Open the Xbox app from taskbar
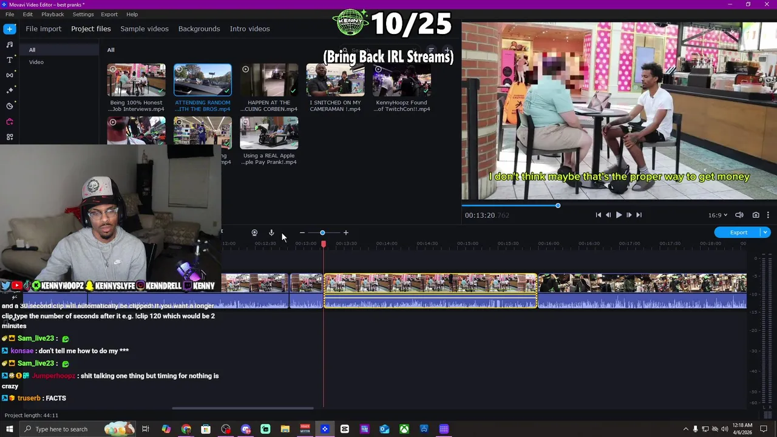Screen dimensions: 777x437 pyautogui.click(x=404, y=429)
